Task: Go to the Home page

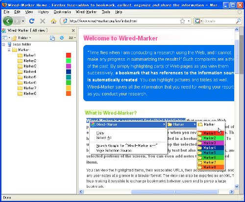Action: (53, 21)
